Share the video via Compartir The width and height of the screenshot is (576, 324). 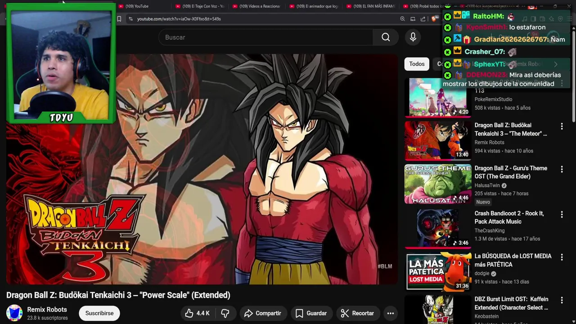(262, 313)
